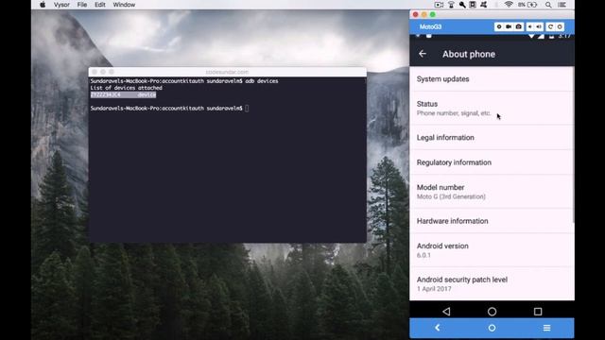Open Hardware information entry
Screen dimensions: 605x340
[492, 221]
